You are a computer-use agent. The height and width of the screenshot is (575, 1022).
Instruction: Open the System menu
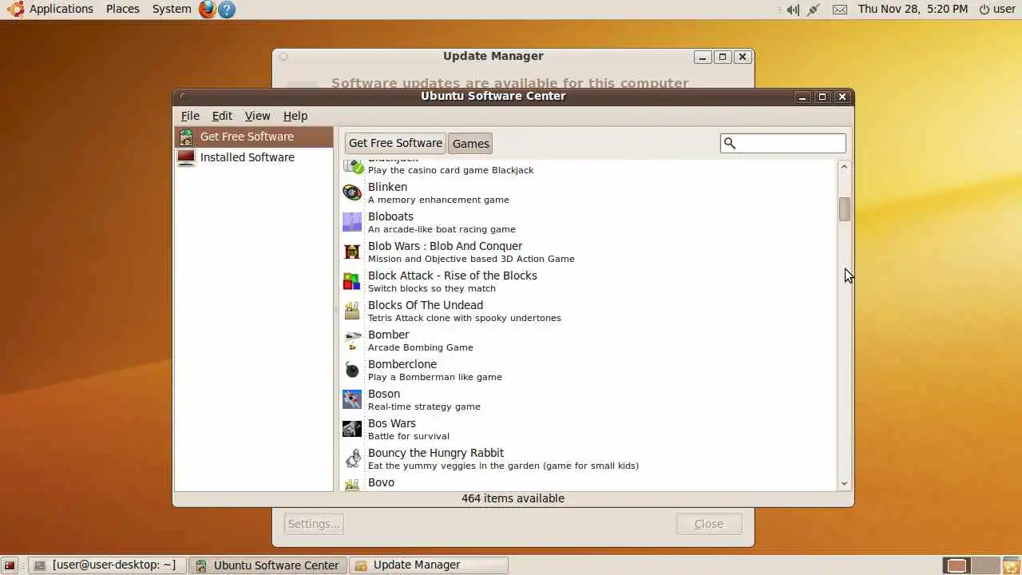pyautogui.click(x=172, y=9)
